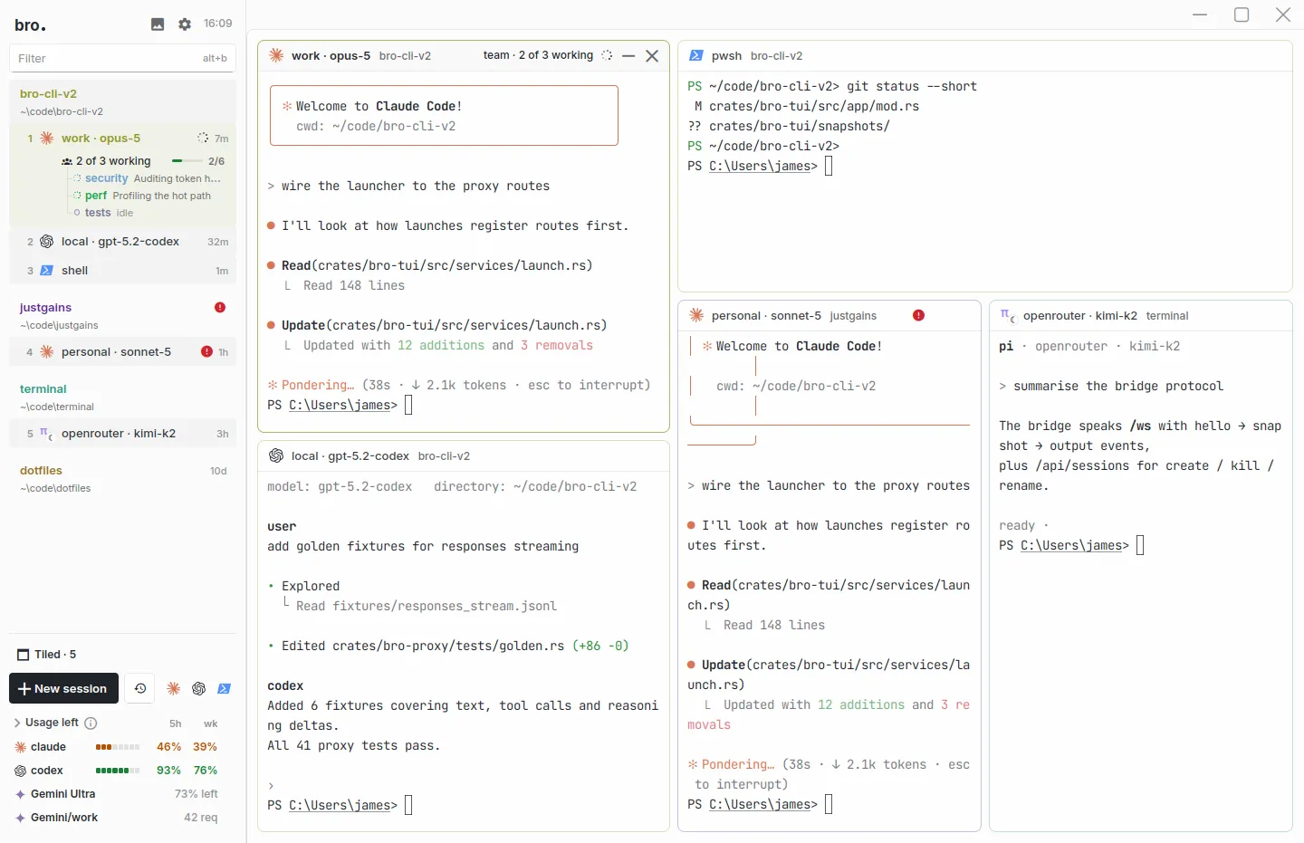Click the team members icon beside 2 of 3 working
This screenshot has height=843, width=1304.
tap(67, 161)
